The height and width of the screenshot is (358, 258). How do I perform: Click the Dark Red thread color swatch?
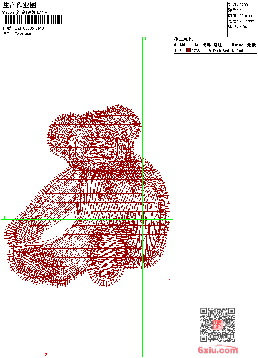pyautogui.click(x=189, y=50)
